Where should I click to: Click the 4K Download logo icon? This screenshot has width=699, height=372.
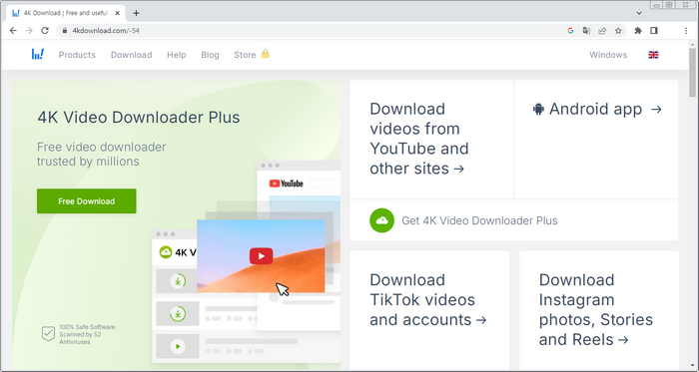[x=38, y=54]
